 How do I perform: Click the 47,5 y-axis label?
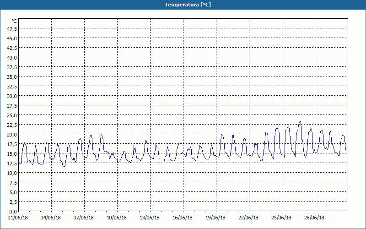pos(12,29)
